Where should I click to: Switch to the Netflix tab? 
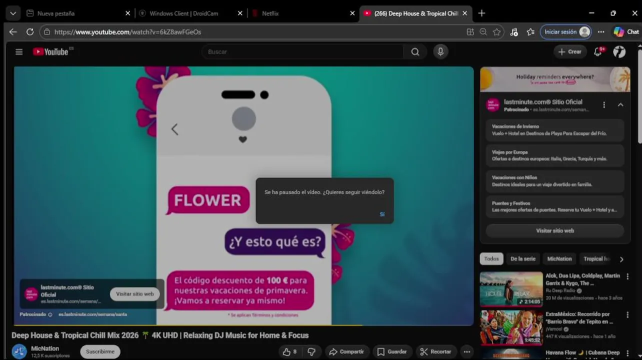[x=270, y=13]
